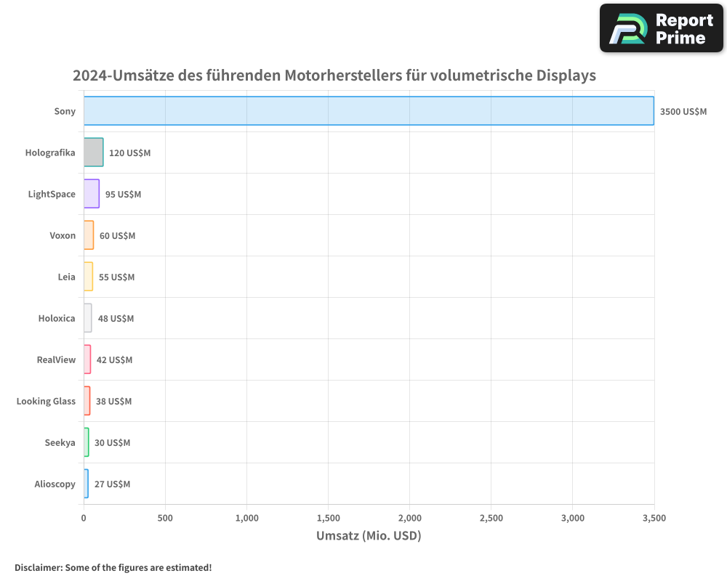
Task: Select the Holoxica bar outline
Action: (87, 318)
